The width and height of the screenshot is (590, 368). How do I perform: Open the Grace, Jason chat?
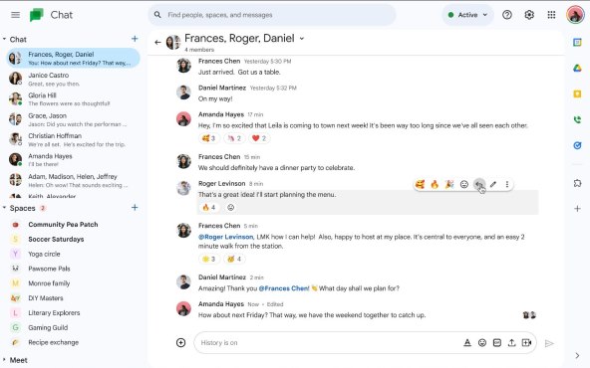point(74,119)
